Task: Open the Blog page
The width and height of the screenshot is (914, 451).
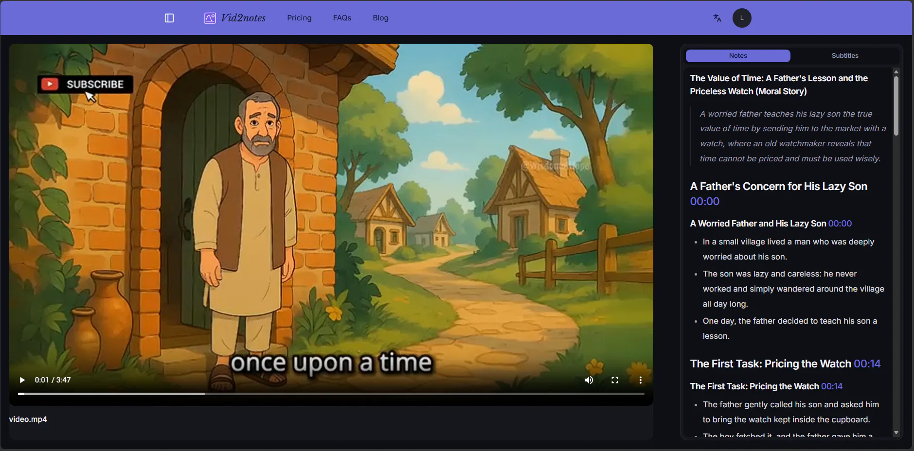Action: tap(380, 18)
